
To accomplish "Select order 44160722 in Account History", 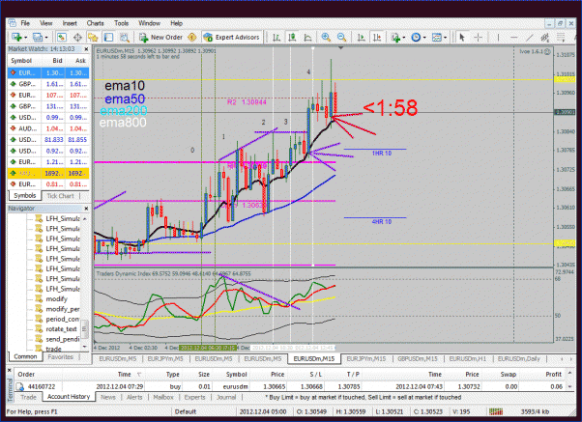I will click(290, 386).
